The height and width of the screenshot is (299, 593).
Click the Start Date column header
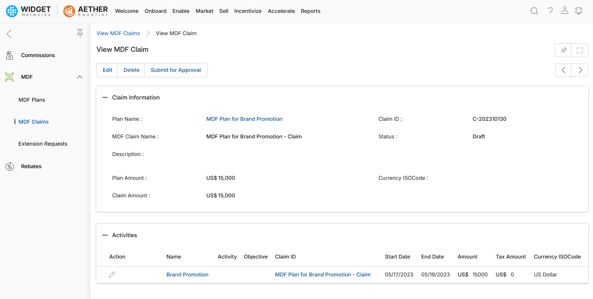397,257
